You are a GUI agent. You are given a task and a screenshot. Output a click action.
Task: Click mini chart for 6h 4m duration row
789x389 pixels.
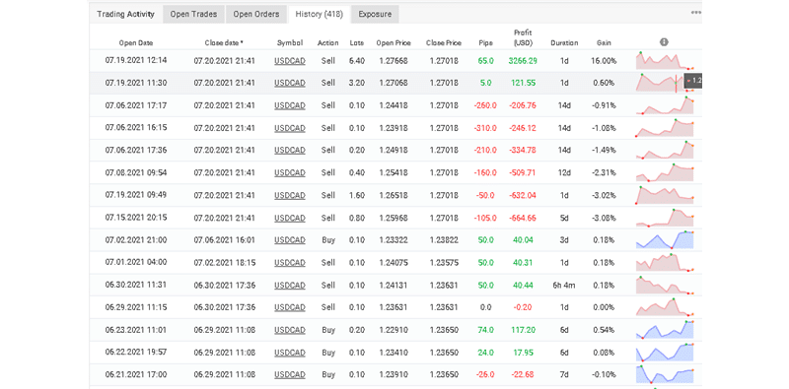[x=665, y=285]
